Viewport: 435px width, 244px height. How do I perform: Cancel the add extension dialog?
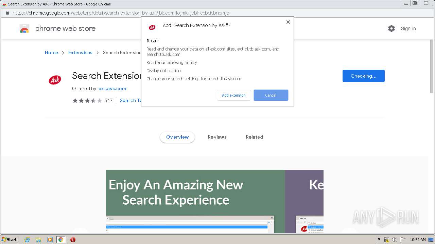[271, 95]
